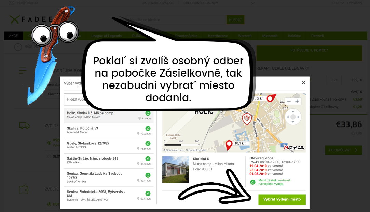Focus the 'Napište co hledáte' search field
This screenshot has width=370, height=212.
point(177,20)
